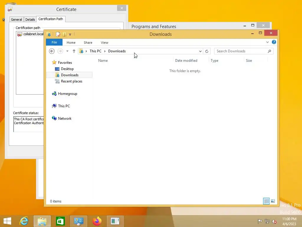This screenshot has width=302, height=227.
Task: Click the network tray icon
Action: [267, 221]
